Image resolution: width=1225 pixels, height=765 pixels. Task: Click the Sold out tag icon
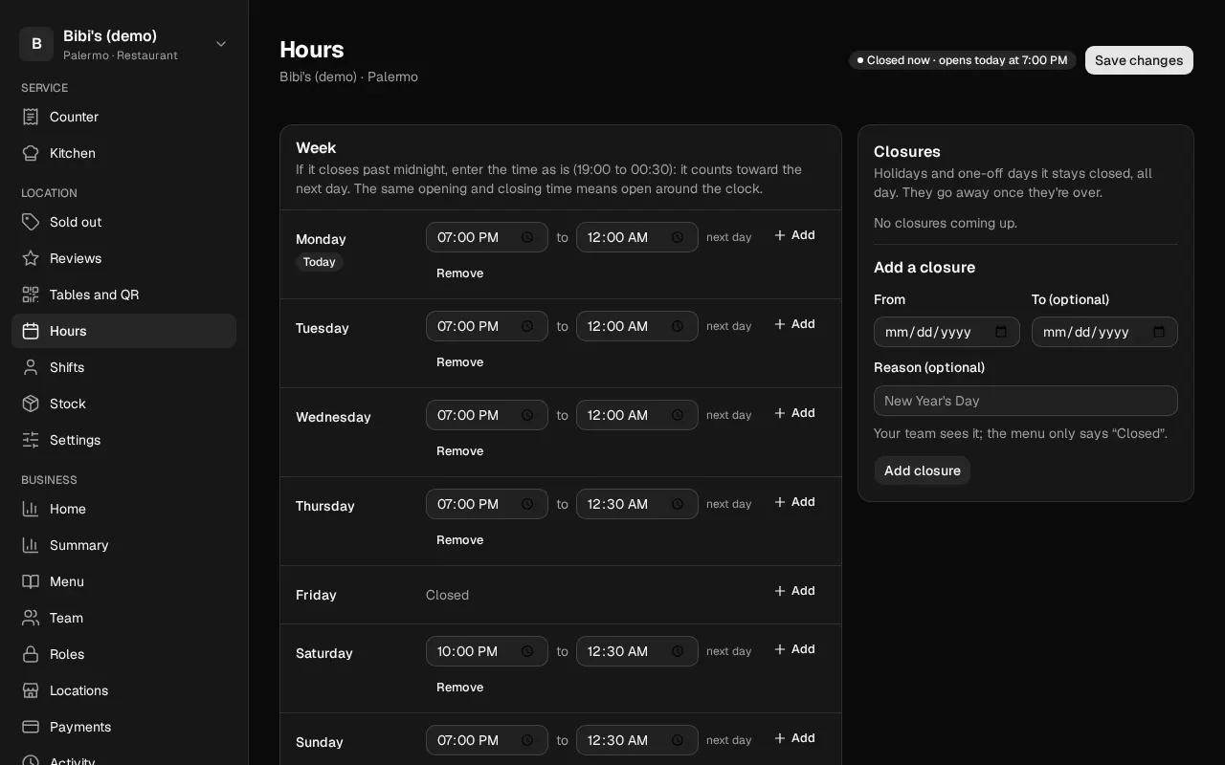click(x=31, y=222)
